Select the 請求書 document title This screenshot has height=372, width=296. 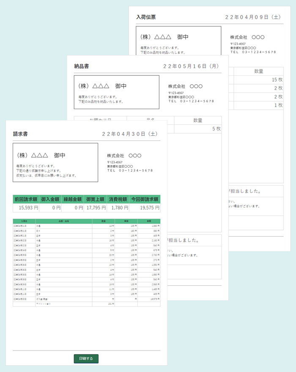point(20,134)
